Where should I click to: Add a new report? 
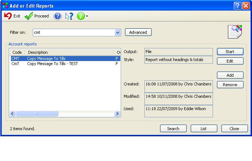(230, 75)
